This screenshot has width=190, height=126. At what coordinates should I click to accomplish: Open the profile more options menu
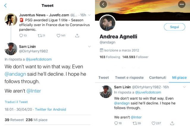[x=181, y=4]
